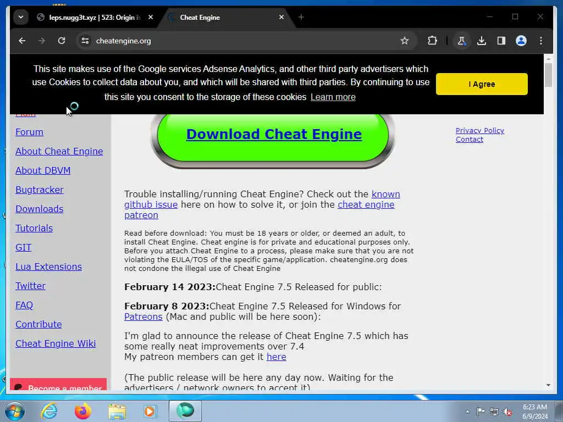Image resolution: width=563 pixels, height=422 pixels.
Task: Open the muted volume tray icon
Action: pyautogui.click(x=507, y=412)
